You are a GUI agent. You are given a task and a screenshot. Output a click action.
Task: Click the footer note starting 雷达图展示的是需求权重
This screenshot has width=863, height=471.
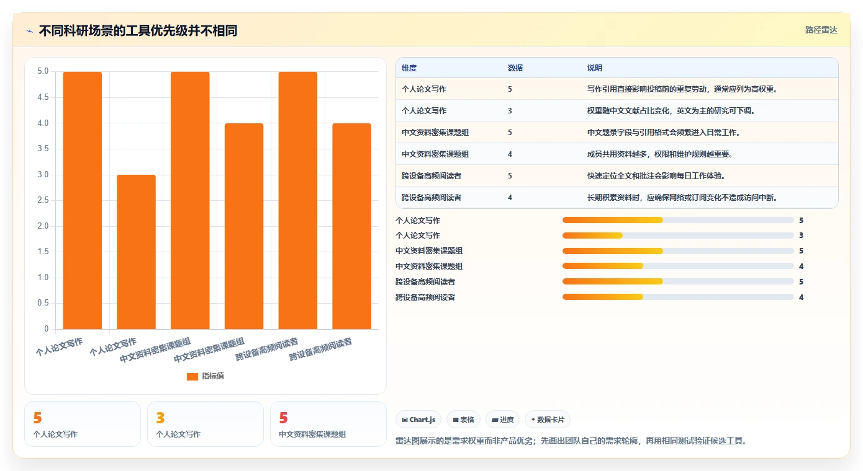571,441
